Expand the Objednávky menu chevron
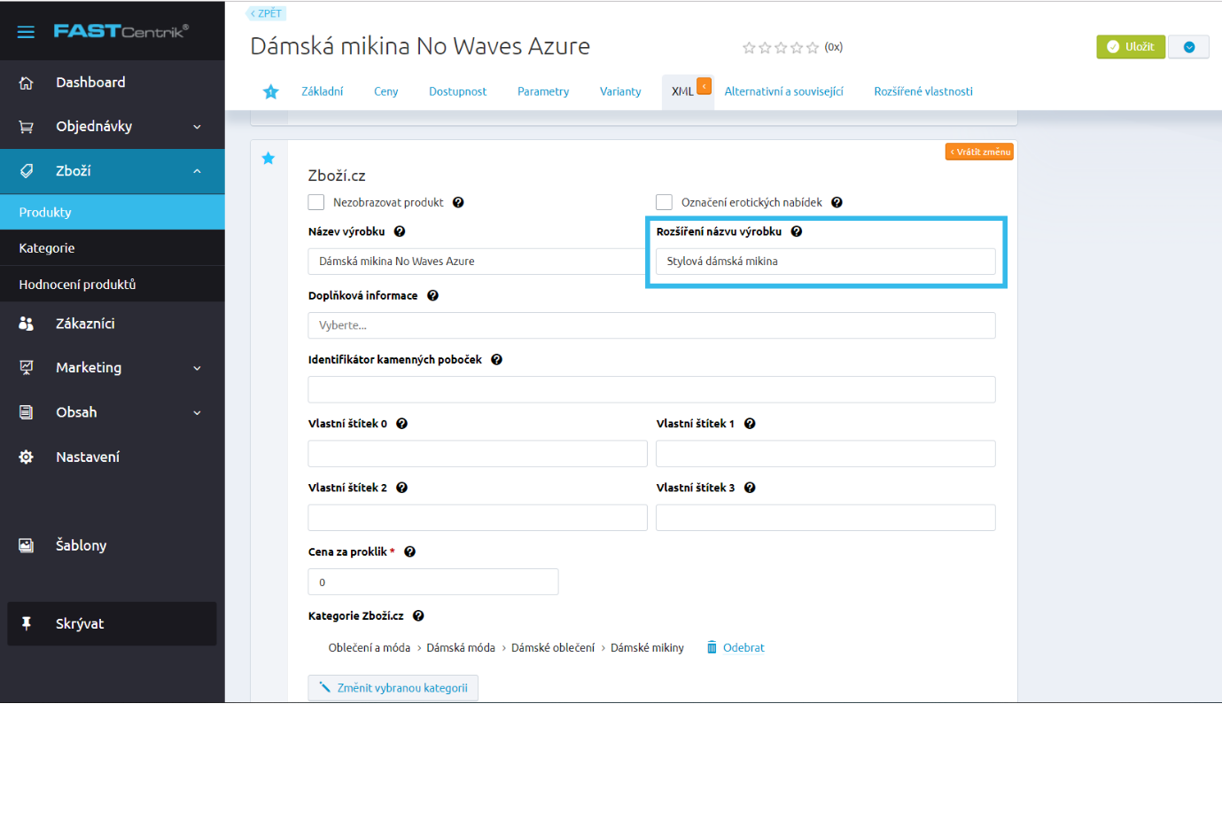The image size is (1222, 821). click(197, 127)
